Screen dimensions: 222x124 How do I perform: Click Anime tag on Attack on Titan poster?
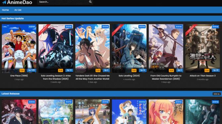pyautogui.click(x=215, y=27)
